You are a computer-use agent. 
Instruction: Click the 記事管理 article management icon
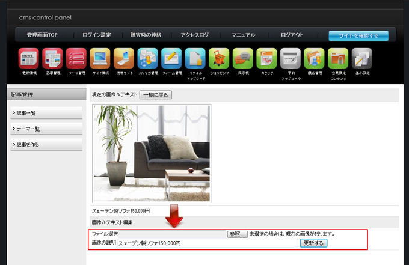(52, 58)
